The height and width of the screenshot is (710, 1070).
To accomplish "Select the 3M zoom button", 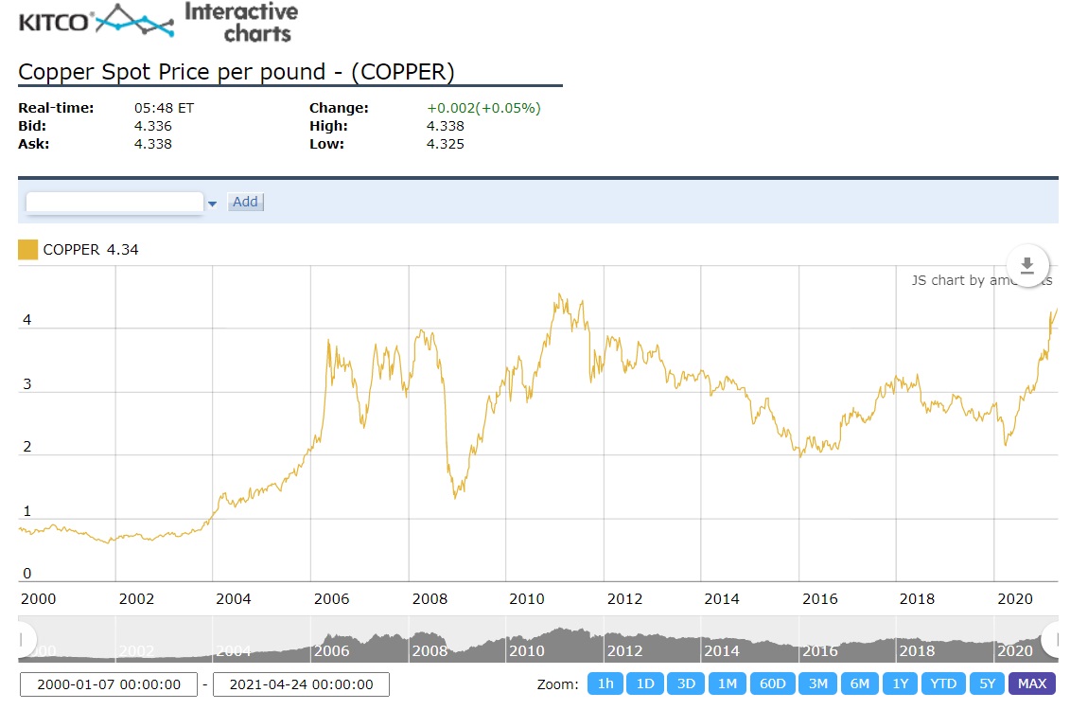I will tap(818, 683).
